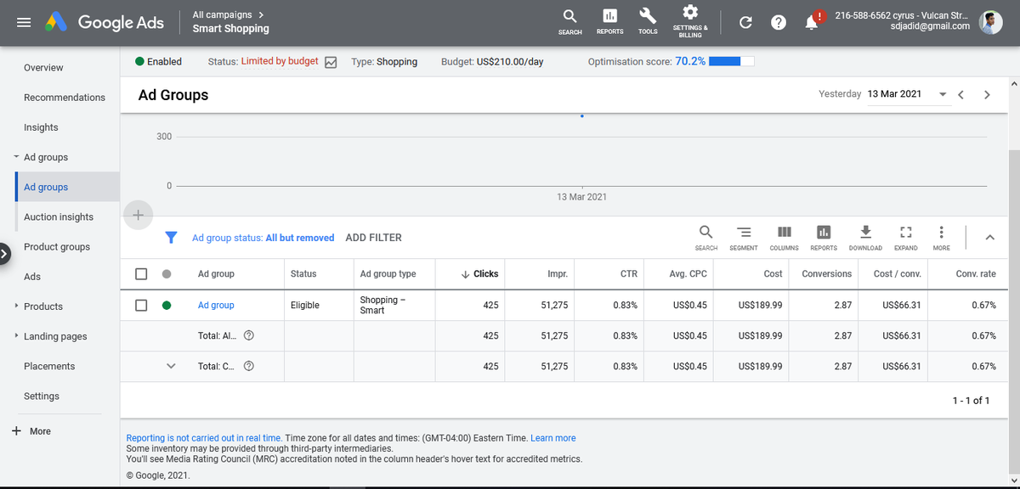Open the Segment options
This screenshot has height=489, width=1020.
click(x=744, y=238)
